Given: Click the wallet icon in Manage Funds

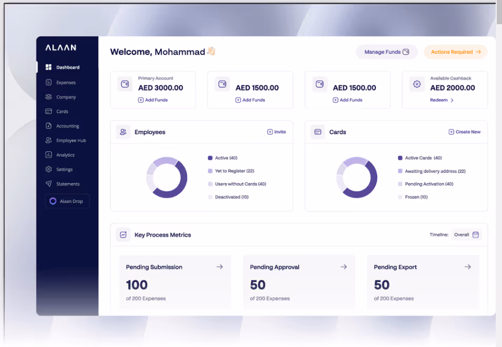Looking at the screenshot, I should pyautogui.click(x=406, y=52).
